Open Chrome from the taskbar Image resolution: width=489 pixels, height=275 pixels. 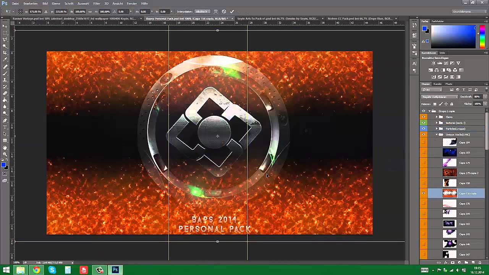click(x=36, y=270)
